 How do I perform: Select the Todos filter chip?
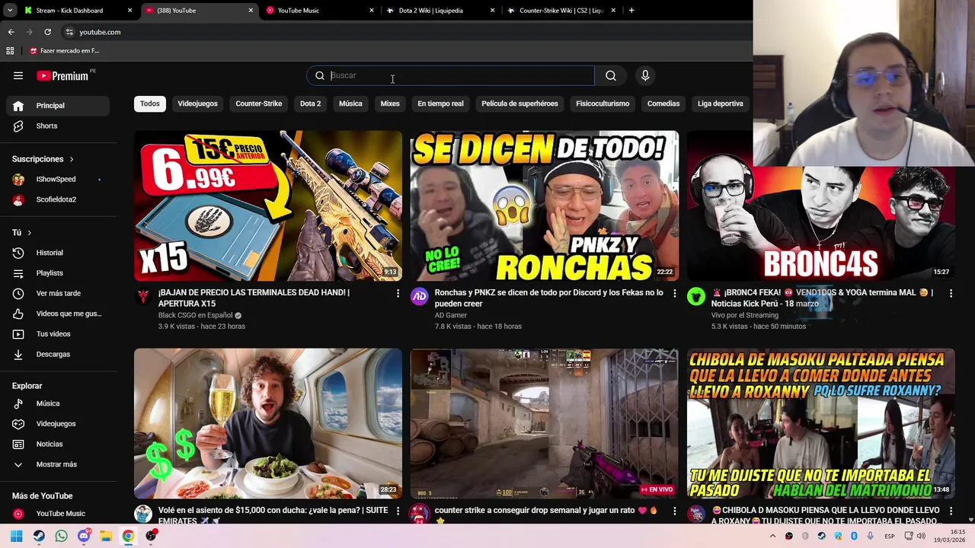pos(150,104)
